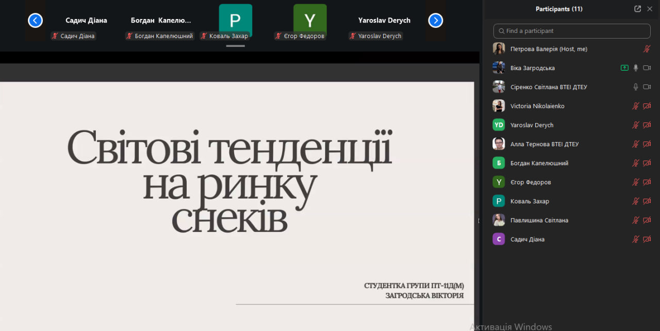Click the Find a participant search field
660x331 pixels.
point(572,31)
